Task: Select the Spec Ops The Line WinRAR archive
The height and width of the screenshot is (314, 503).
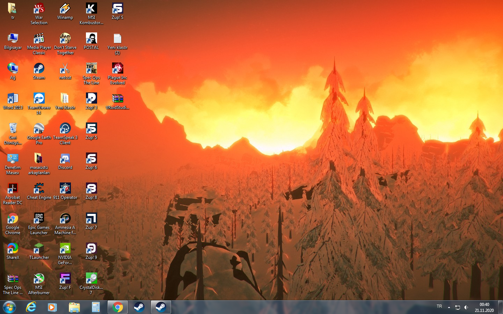Action: click(13, 284)
